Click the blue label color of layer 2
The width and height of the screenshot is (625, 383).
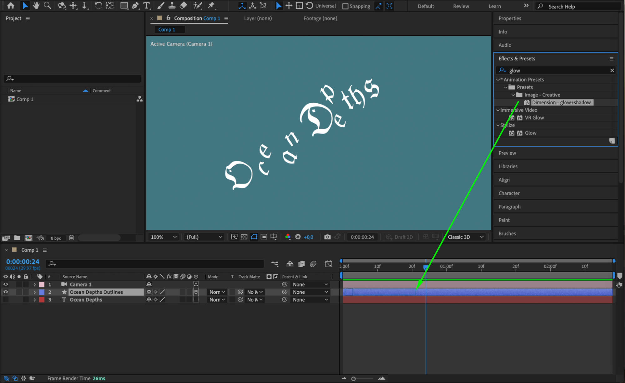(42, 292)
